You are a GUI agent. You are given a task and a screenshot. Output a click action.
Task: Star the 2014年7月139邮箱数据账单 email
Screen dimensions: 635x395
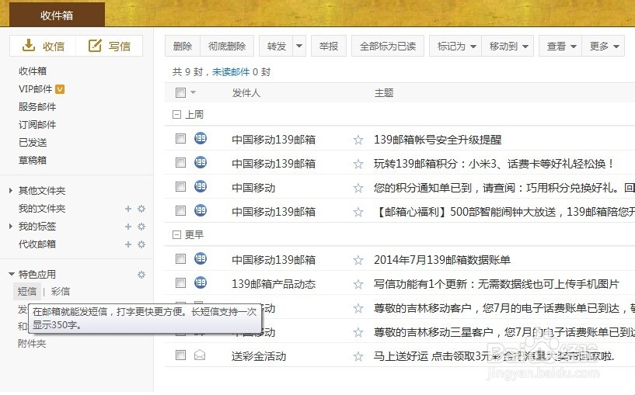(358, 260)
